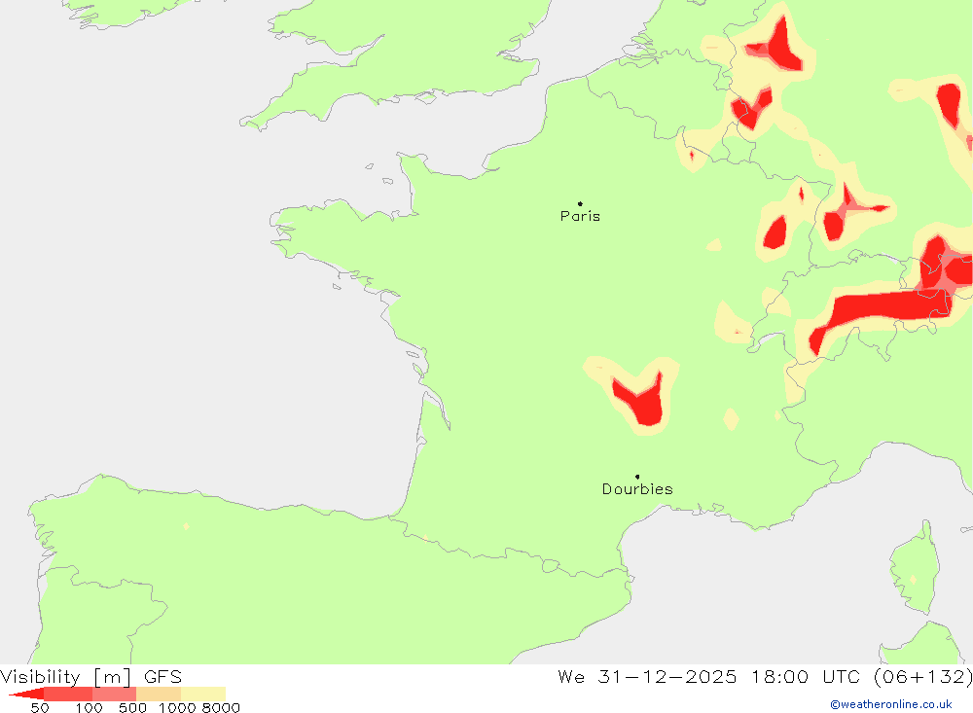This screenshot has width=973, height=713.
Task: Click the weatheronline.co.uk copyright link
Action: coord(891,704)
